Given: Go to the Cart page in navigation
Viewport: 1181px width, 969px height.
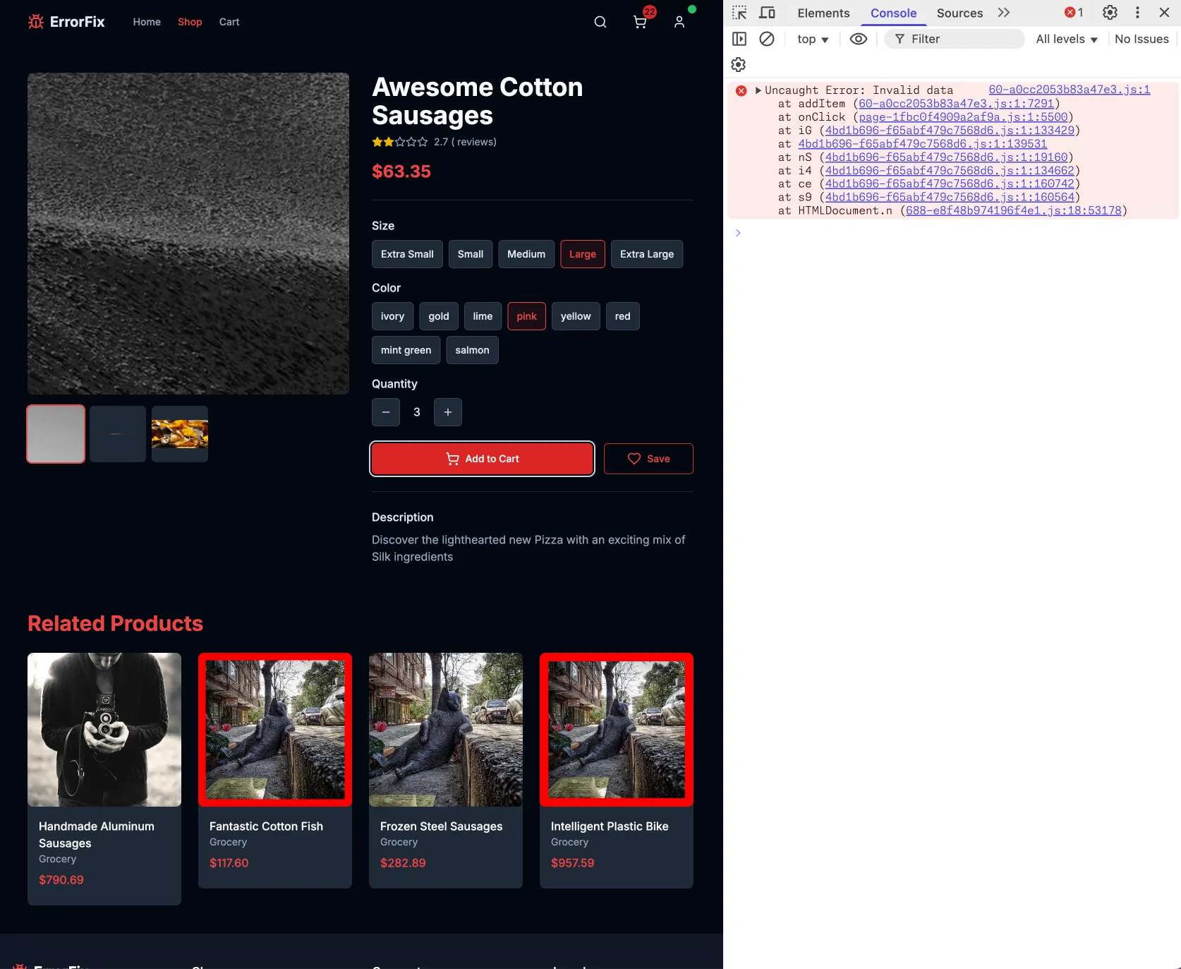Looking at the screenshot, I should click(x=229, y=22).
